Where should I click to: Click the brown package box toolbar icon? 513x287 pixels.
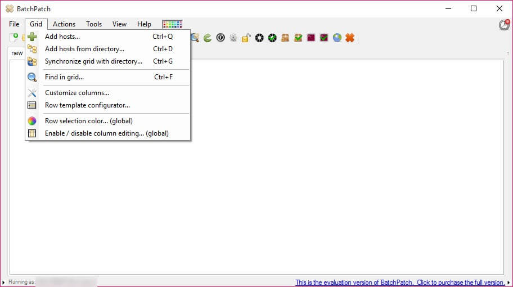(285, 38)
